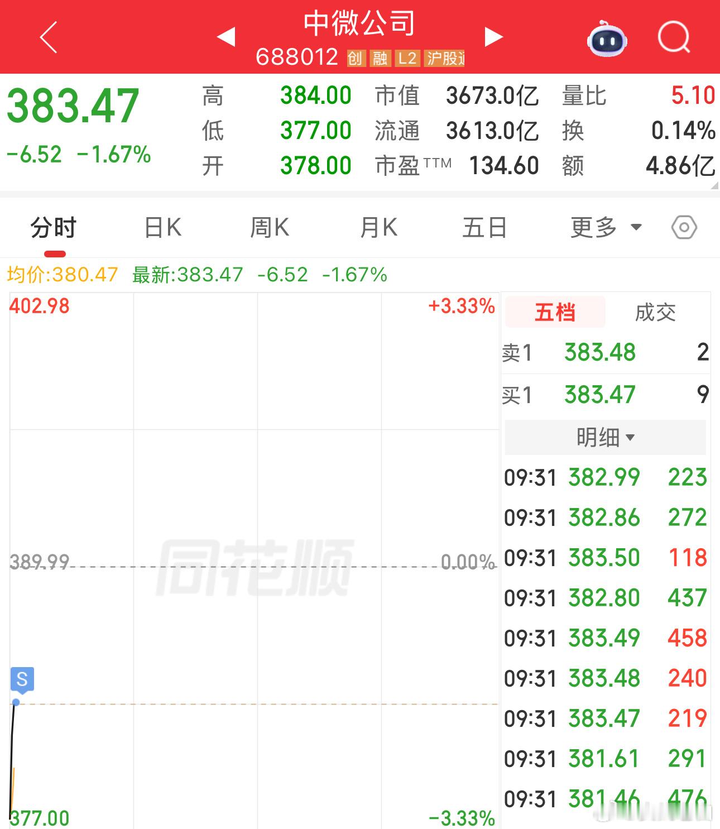This screenshot has height=829, width=720.
Task: Expand quote details via corner triangle
Action: click(x=714, y=185)
